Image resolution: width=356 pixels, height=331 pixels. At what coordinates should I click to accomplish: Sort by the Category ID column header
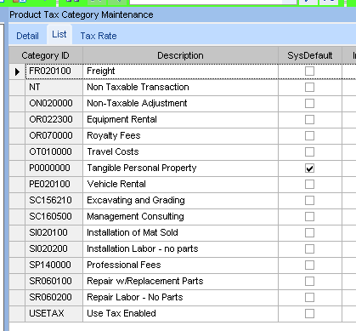[46, 55]
